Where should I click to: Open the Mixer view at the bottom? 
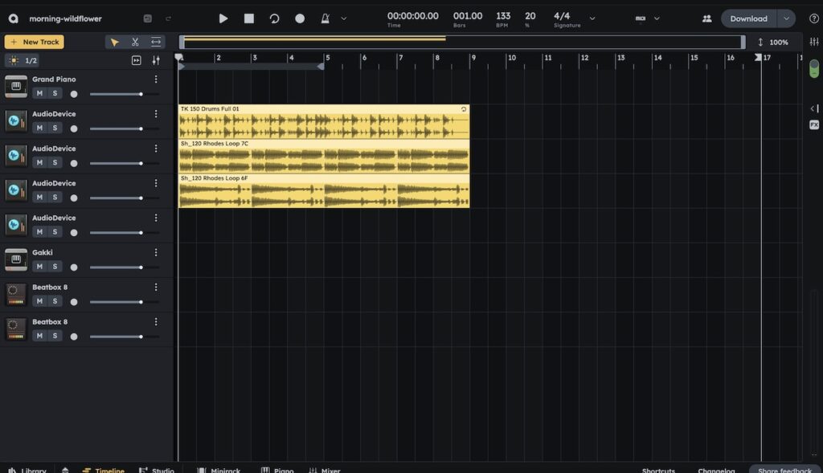(x=324, y=470)
